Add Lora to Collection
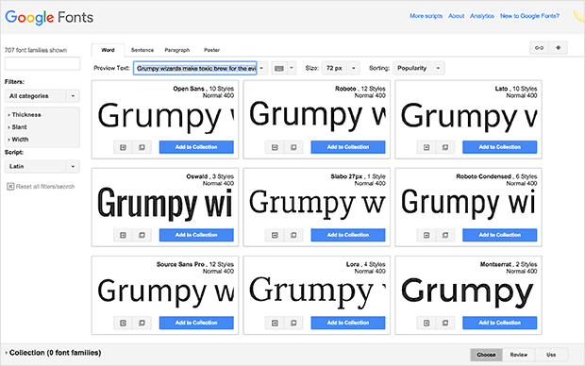Image resolution: width=585 pixels, height=366 pixels. [348, 324]
